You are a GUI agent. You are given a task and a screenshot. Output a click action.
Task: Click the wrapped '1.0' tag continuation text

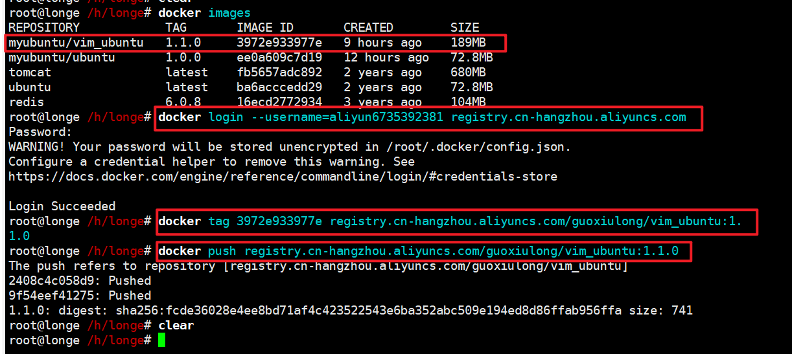pos(19,236)
